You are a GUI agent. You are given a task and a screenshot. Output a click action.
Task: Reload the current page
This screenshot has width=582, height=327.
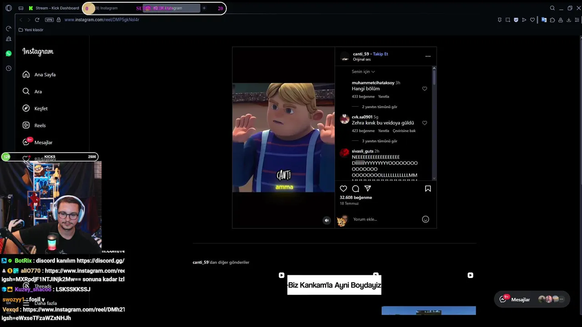(37, 20)
